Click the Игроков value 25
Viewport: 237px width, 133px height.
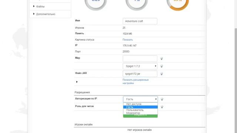click(124, 28)
